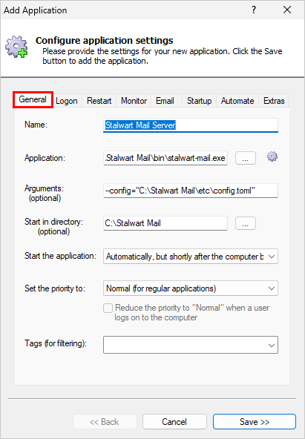Browse for the Start in directory
The width and height of the screenshot is (305, 439).
click(246, 223)
